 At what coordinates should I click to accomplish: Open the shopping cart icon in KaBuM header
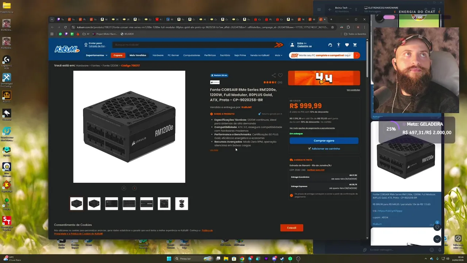(x=355, y=45)
